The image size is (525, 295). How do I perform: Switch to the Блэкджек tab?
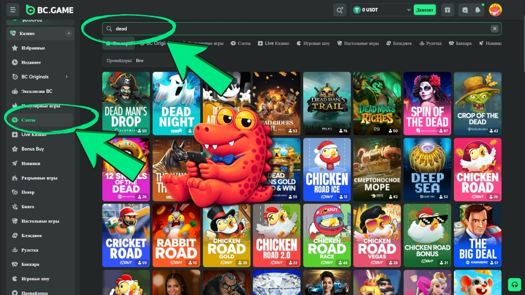pos(399,43)
